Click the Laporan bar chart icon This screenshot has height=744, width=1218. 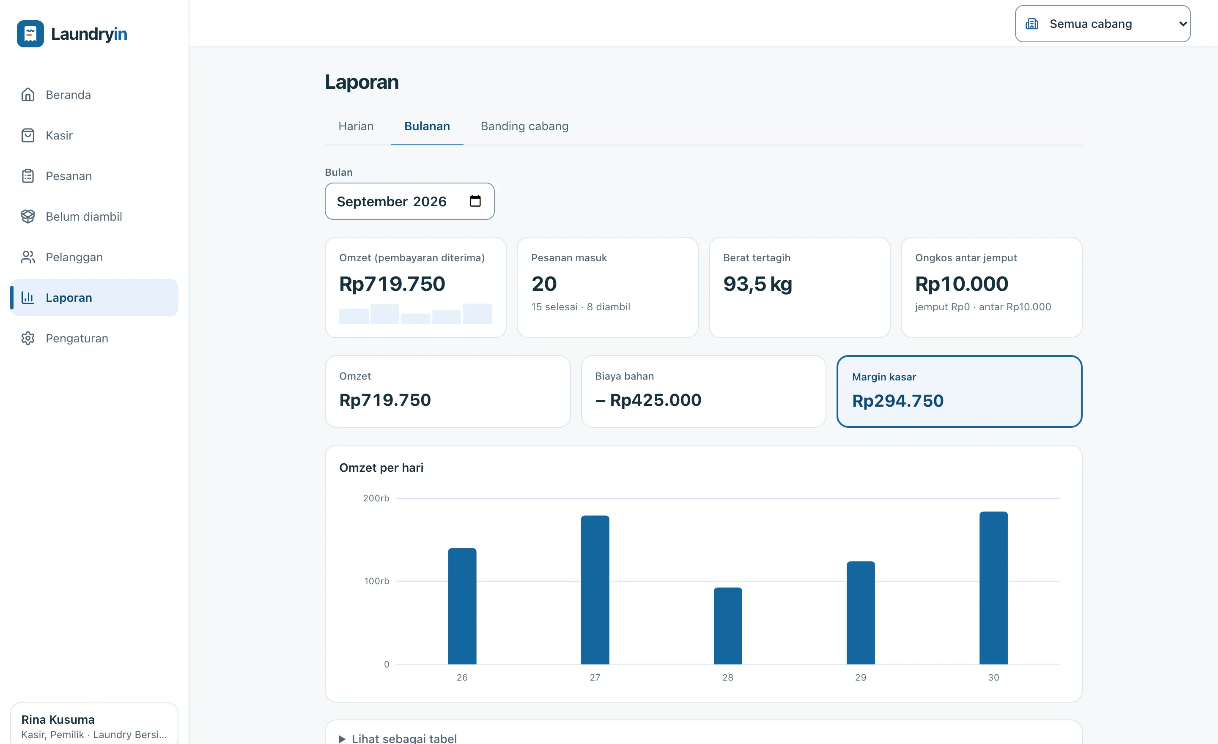(27, 298)
